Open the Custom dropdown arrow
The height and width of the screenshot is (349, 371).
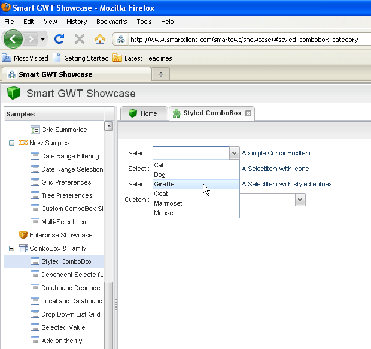coord(300,200)
